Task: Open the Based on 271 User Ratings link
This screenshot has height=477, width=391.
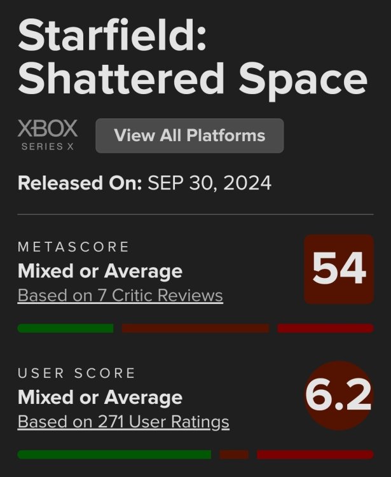Action: point(123,422)
